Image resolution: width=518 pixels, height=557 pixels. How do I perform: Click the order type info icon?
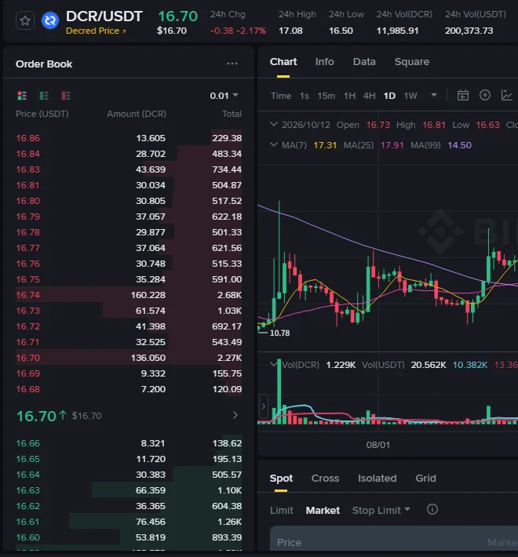coord(432,510)
